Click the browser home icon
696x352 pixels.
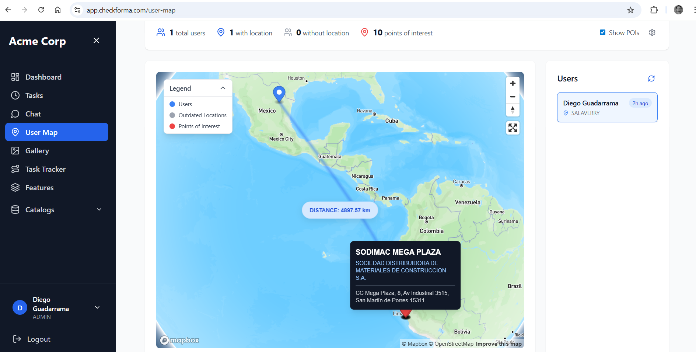tap(57, 10)
